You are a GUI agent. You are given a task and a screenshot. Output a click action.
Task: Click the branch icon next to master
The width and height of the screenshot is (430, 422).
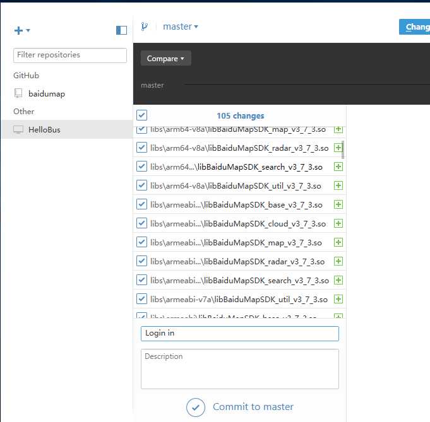145,26
